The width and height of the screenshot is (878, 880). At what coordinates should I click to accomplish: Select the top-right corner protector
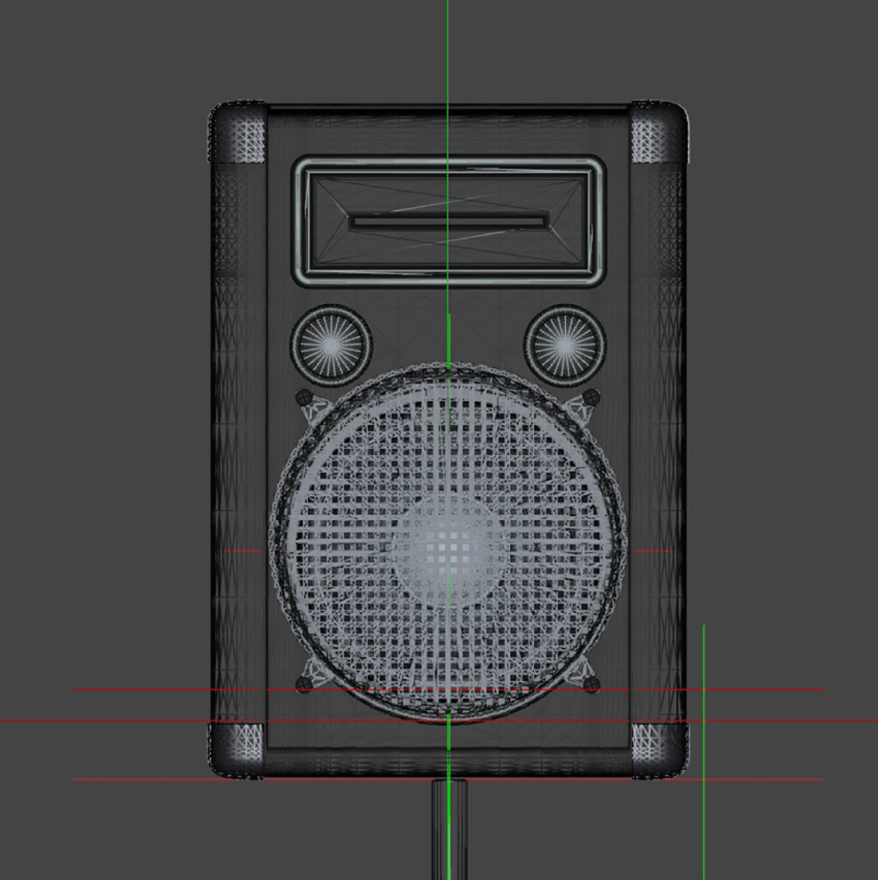point(660,133)
